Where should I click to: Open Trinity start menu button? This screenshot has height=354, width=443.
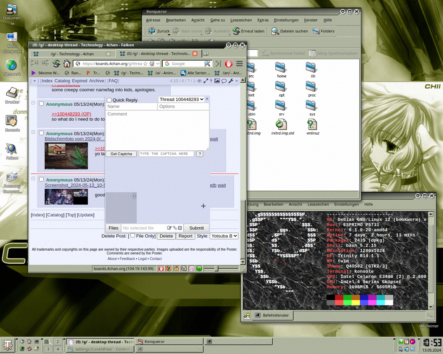[x=8, y=345]
